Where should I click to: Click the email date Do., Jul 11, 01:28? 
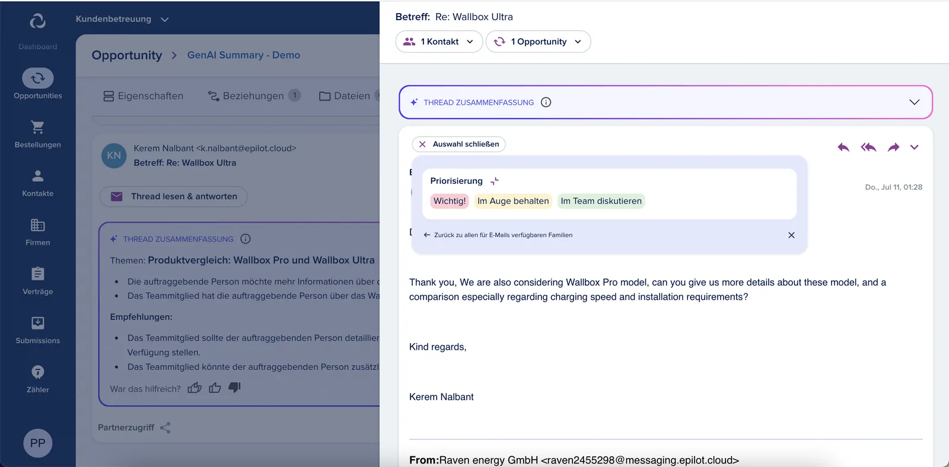[893, 187]
